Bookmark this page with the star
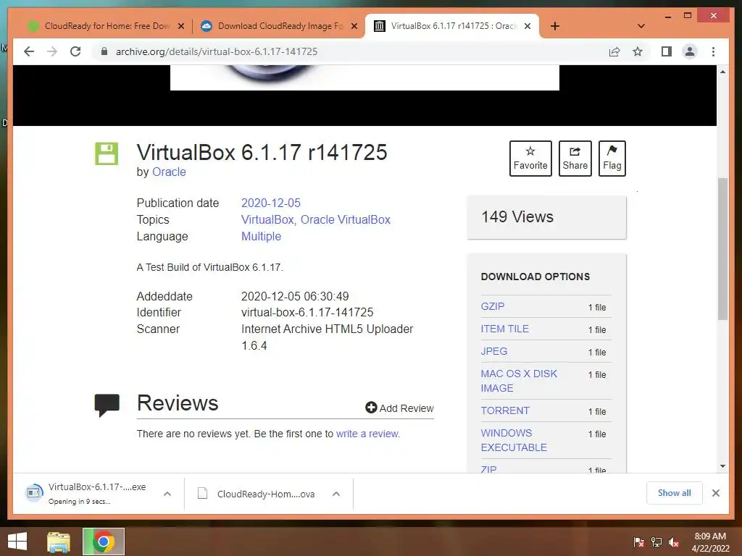 (638, 51)
